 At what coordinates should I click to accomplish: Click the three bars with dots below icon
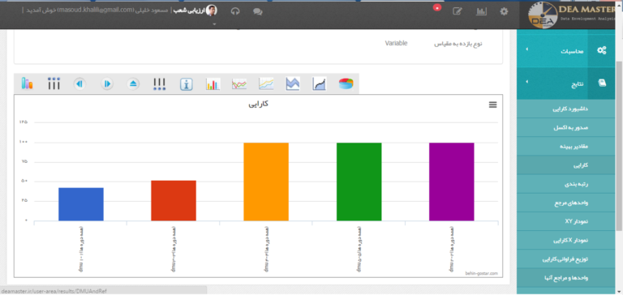159,83
